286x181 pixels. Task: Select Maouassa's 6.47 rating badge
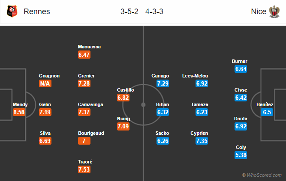click(85, 55)
